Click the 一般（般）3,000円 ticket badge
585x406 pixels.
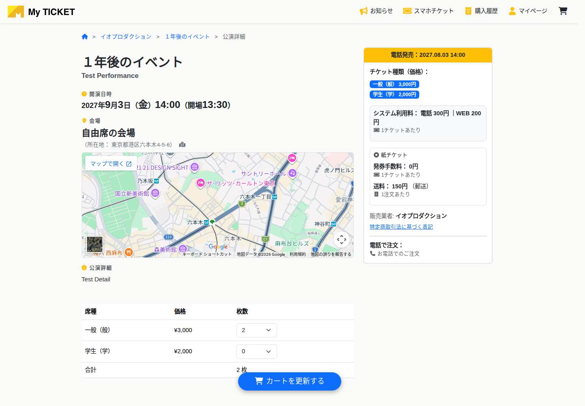point(394,84)
